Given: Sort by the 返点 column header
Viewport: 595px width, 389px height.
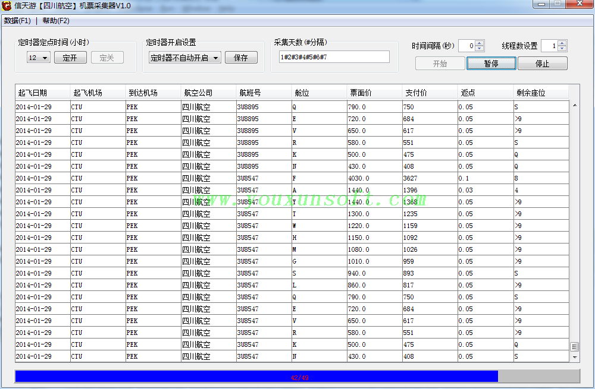Looking at the screenshot, I should pyautogui.click(x=486, y=93).
